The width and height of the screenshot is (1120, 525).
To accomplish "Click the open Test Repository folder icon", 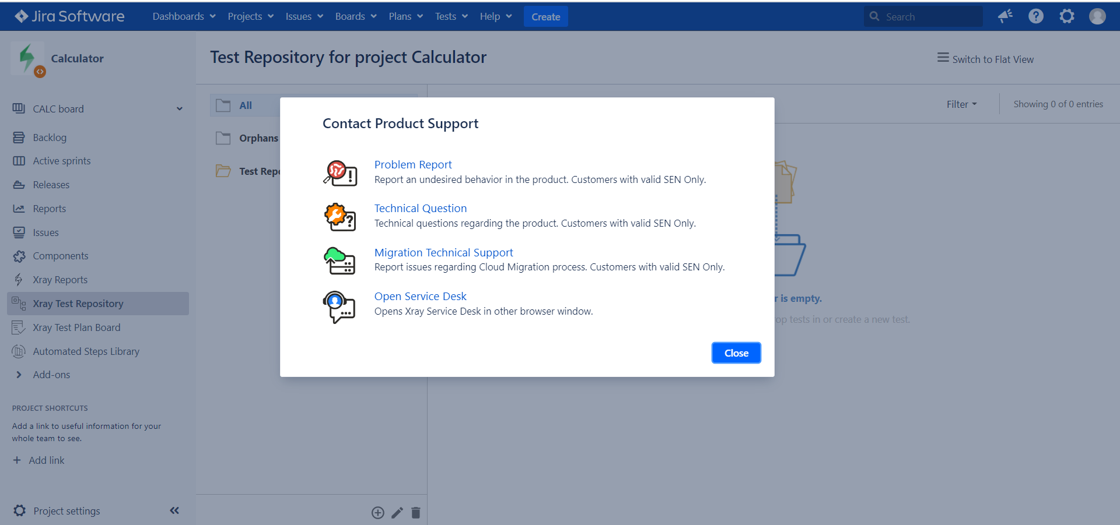I will [x=223, y=171].
